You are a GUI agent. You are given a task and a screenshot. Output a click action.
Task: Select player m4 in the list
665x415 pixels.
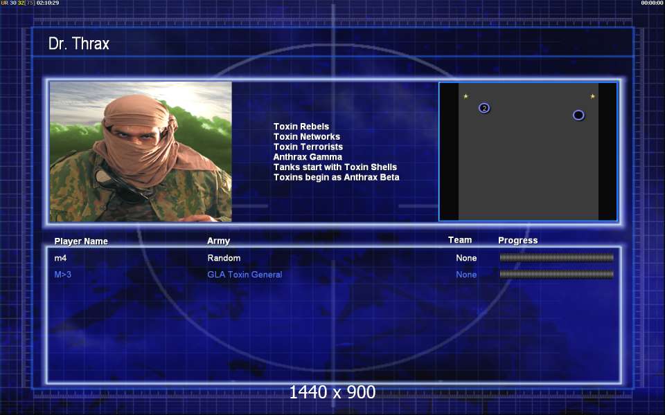tap(60, 258)
